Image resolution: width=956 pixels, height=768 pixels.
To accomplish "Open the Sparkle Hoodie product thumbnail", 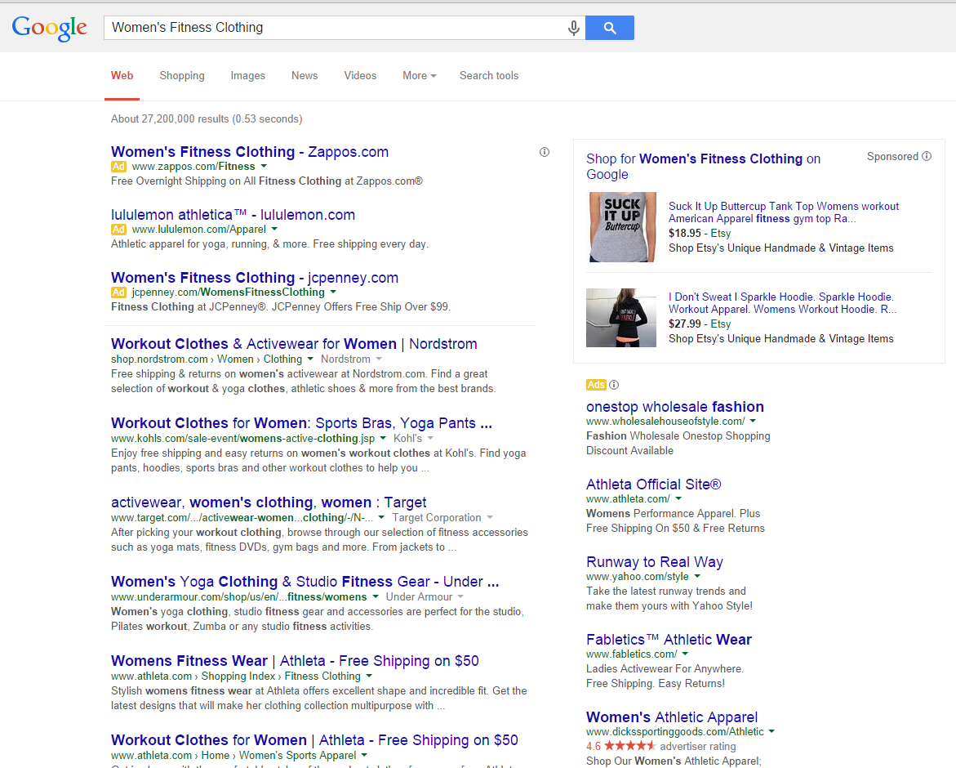I will click(620, 318).
